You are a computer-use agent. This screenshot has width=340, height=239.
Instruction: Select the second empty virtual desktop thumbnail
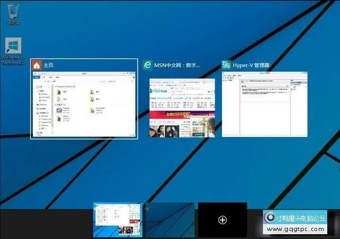pos(169,220)
